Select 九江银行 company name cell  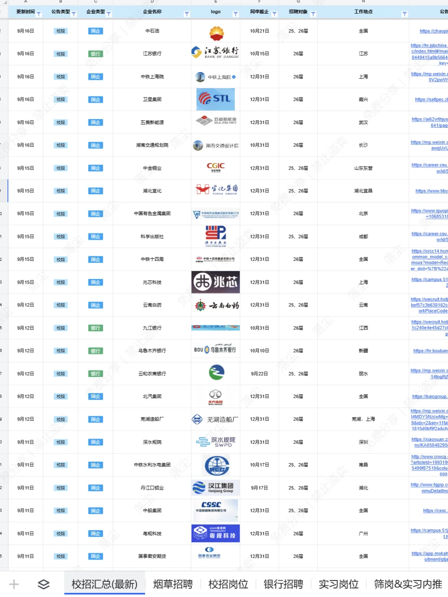[x=152, y=328]
